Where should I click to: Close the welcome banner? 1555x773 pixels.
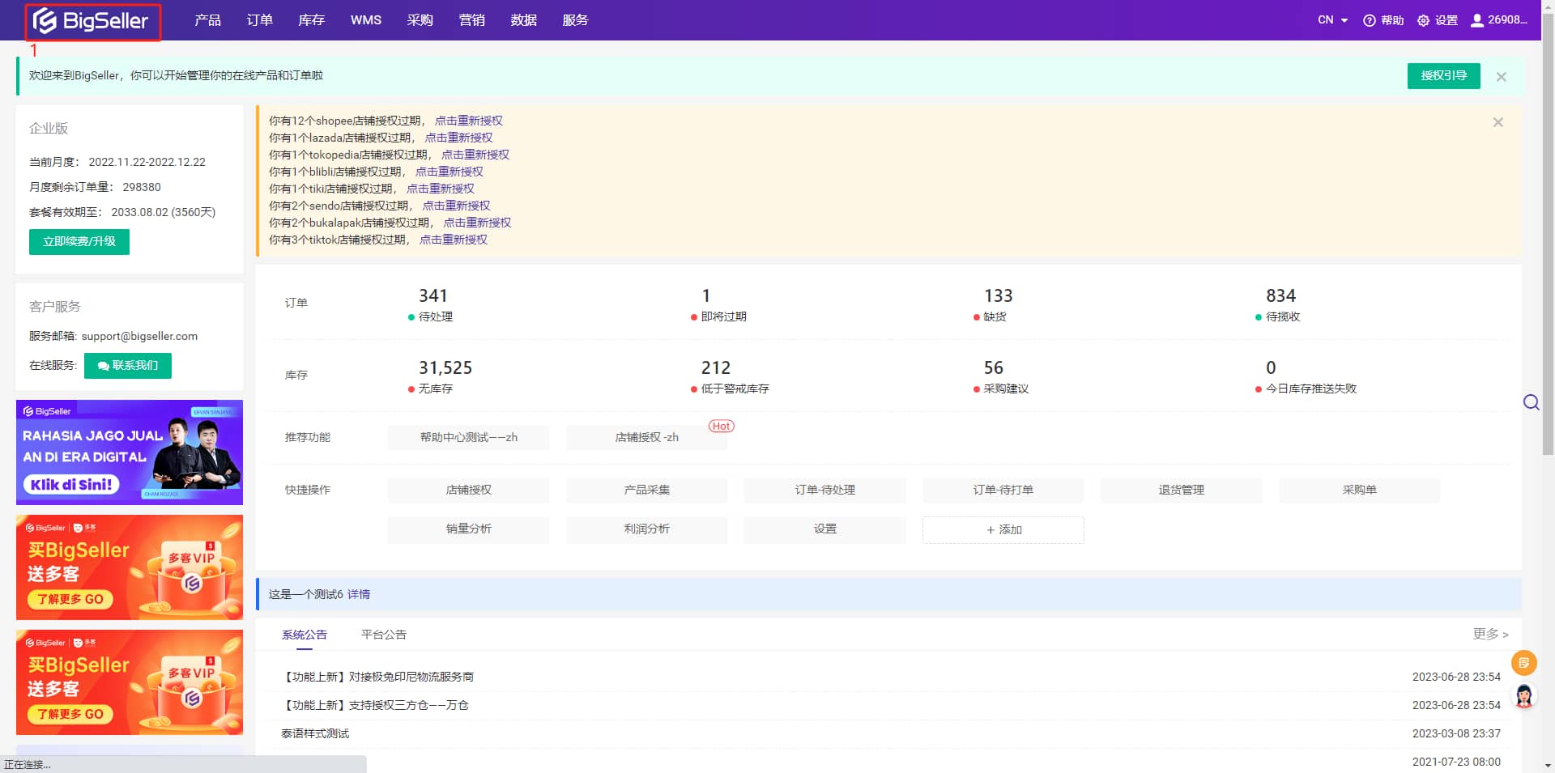[x=1501, y=77]
